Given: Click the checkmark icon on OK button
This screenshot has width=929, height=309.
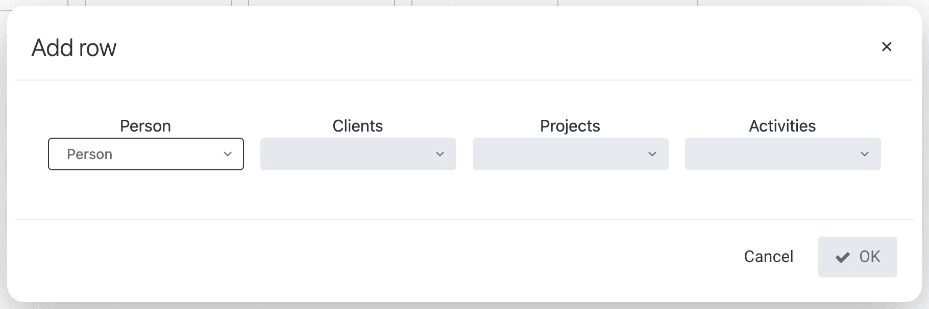Looking at the screenshot, I should 842,257.
